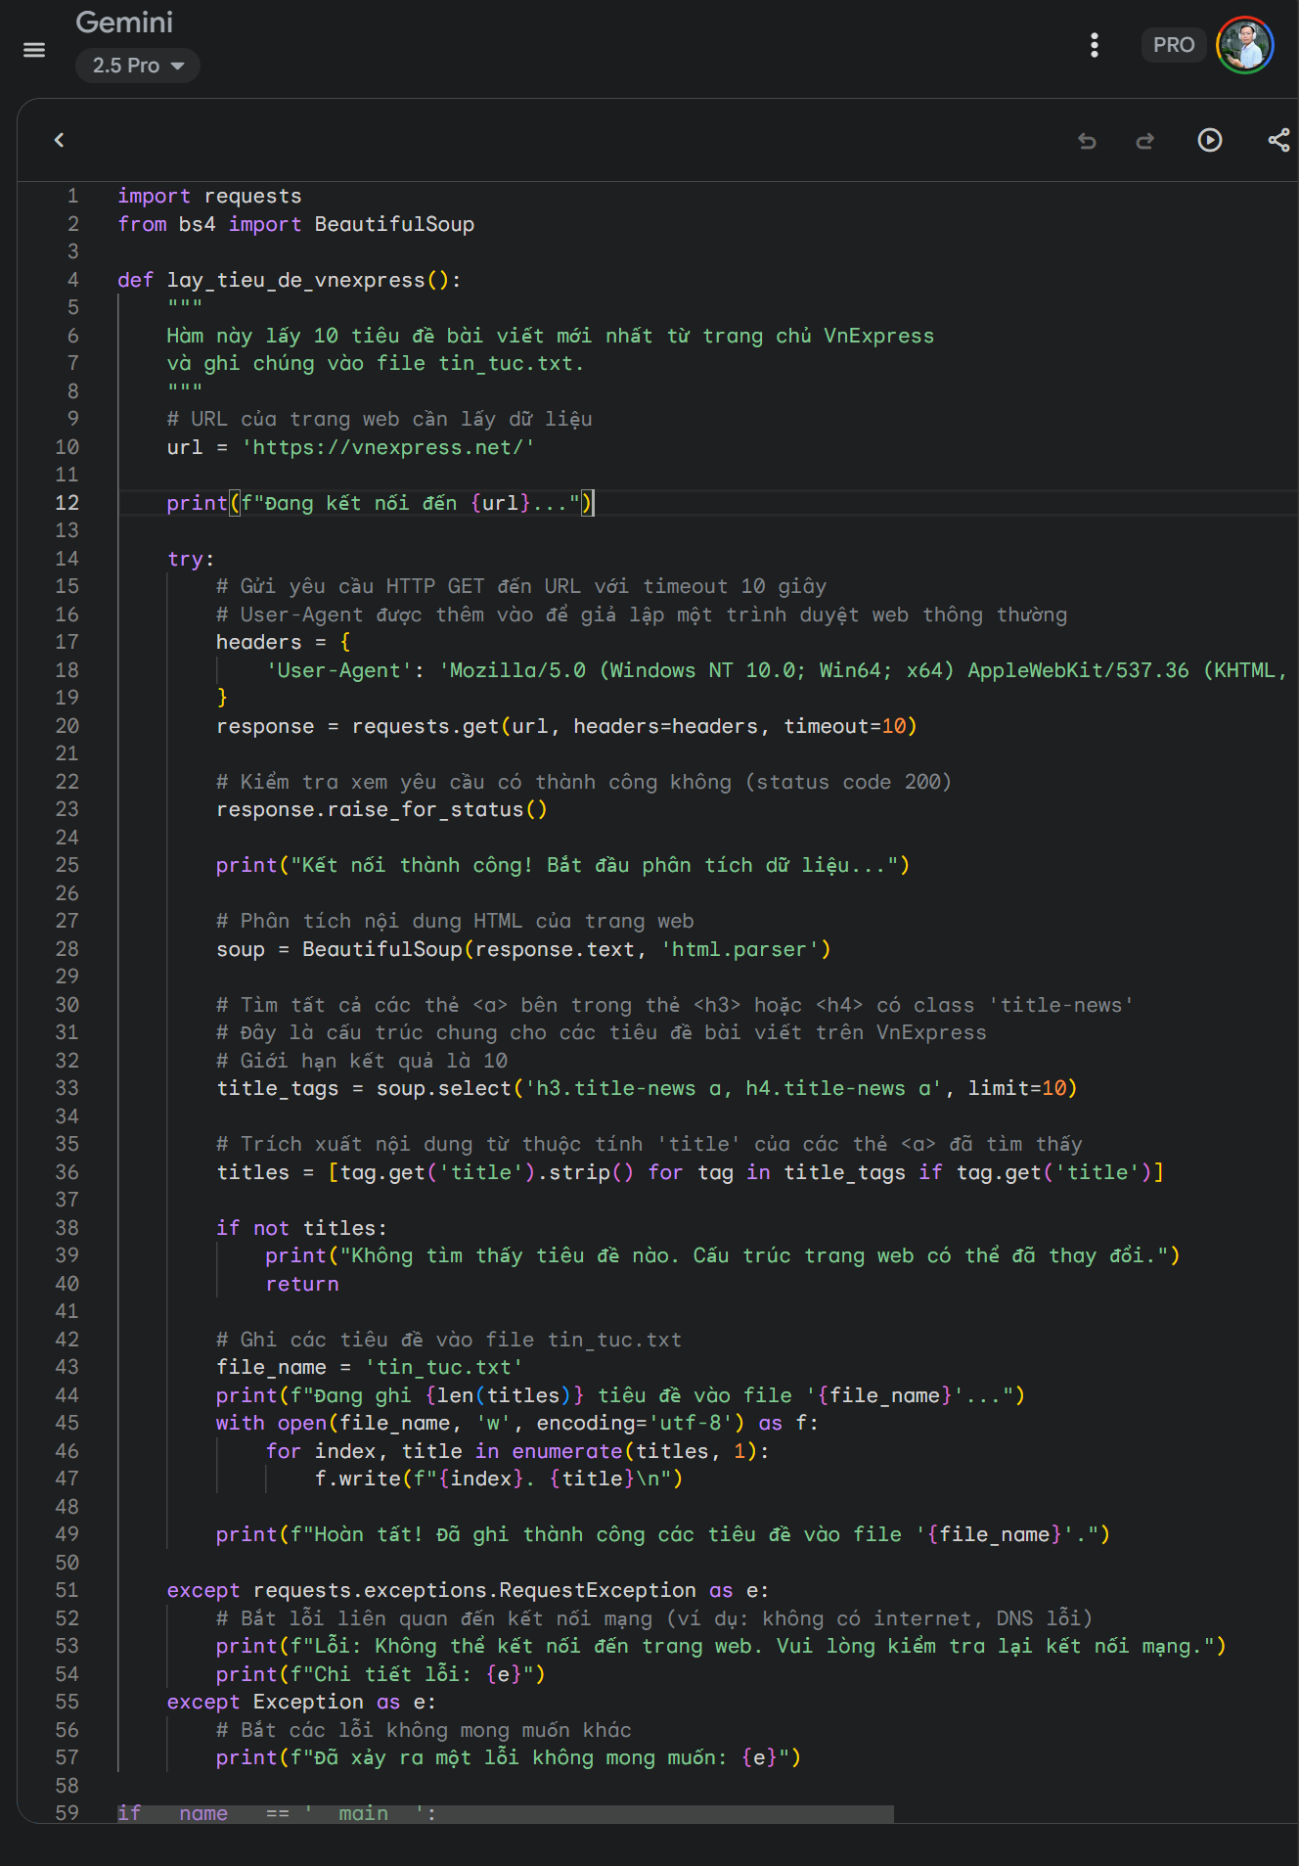Click line number 4 to fold function
1299x1866 pixels.
tap(72, 280)
